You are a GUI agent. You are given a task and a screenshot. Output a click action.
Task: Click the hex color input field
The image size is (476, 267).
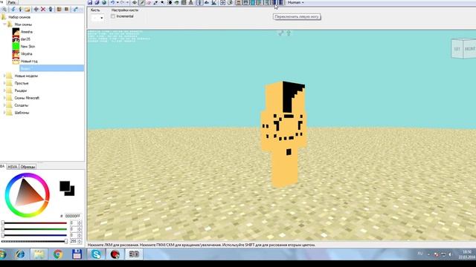coord(73,216)
